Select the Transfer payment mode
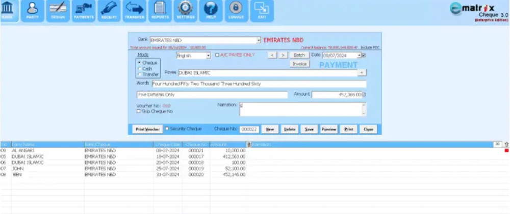Screen dimensions: 510x214 tap(139, 74)
